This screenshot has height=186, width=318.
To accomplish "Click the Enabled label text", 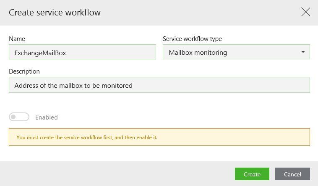I will click(46, 117).
